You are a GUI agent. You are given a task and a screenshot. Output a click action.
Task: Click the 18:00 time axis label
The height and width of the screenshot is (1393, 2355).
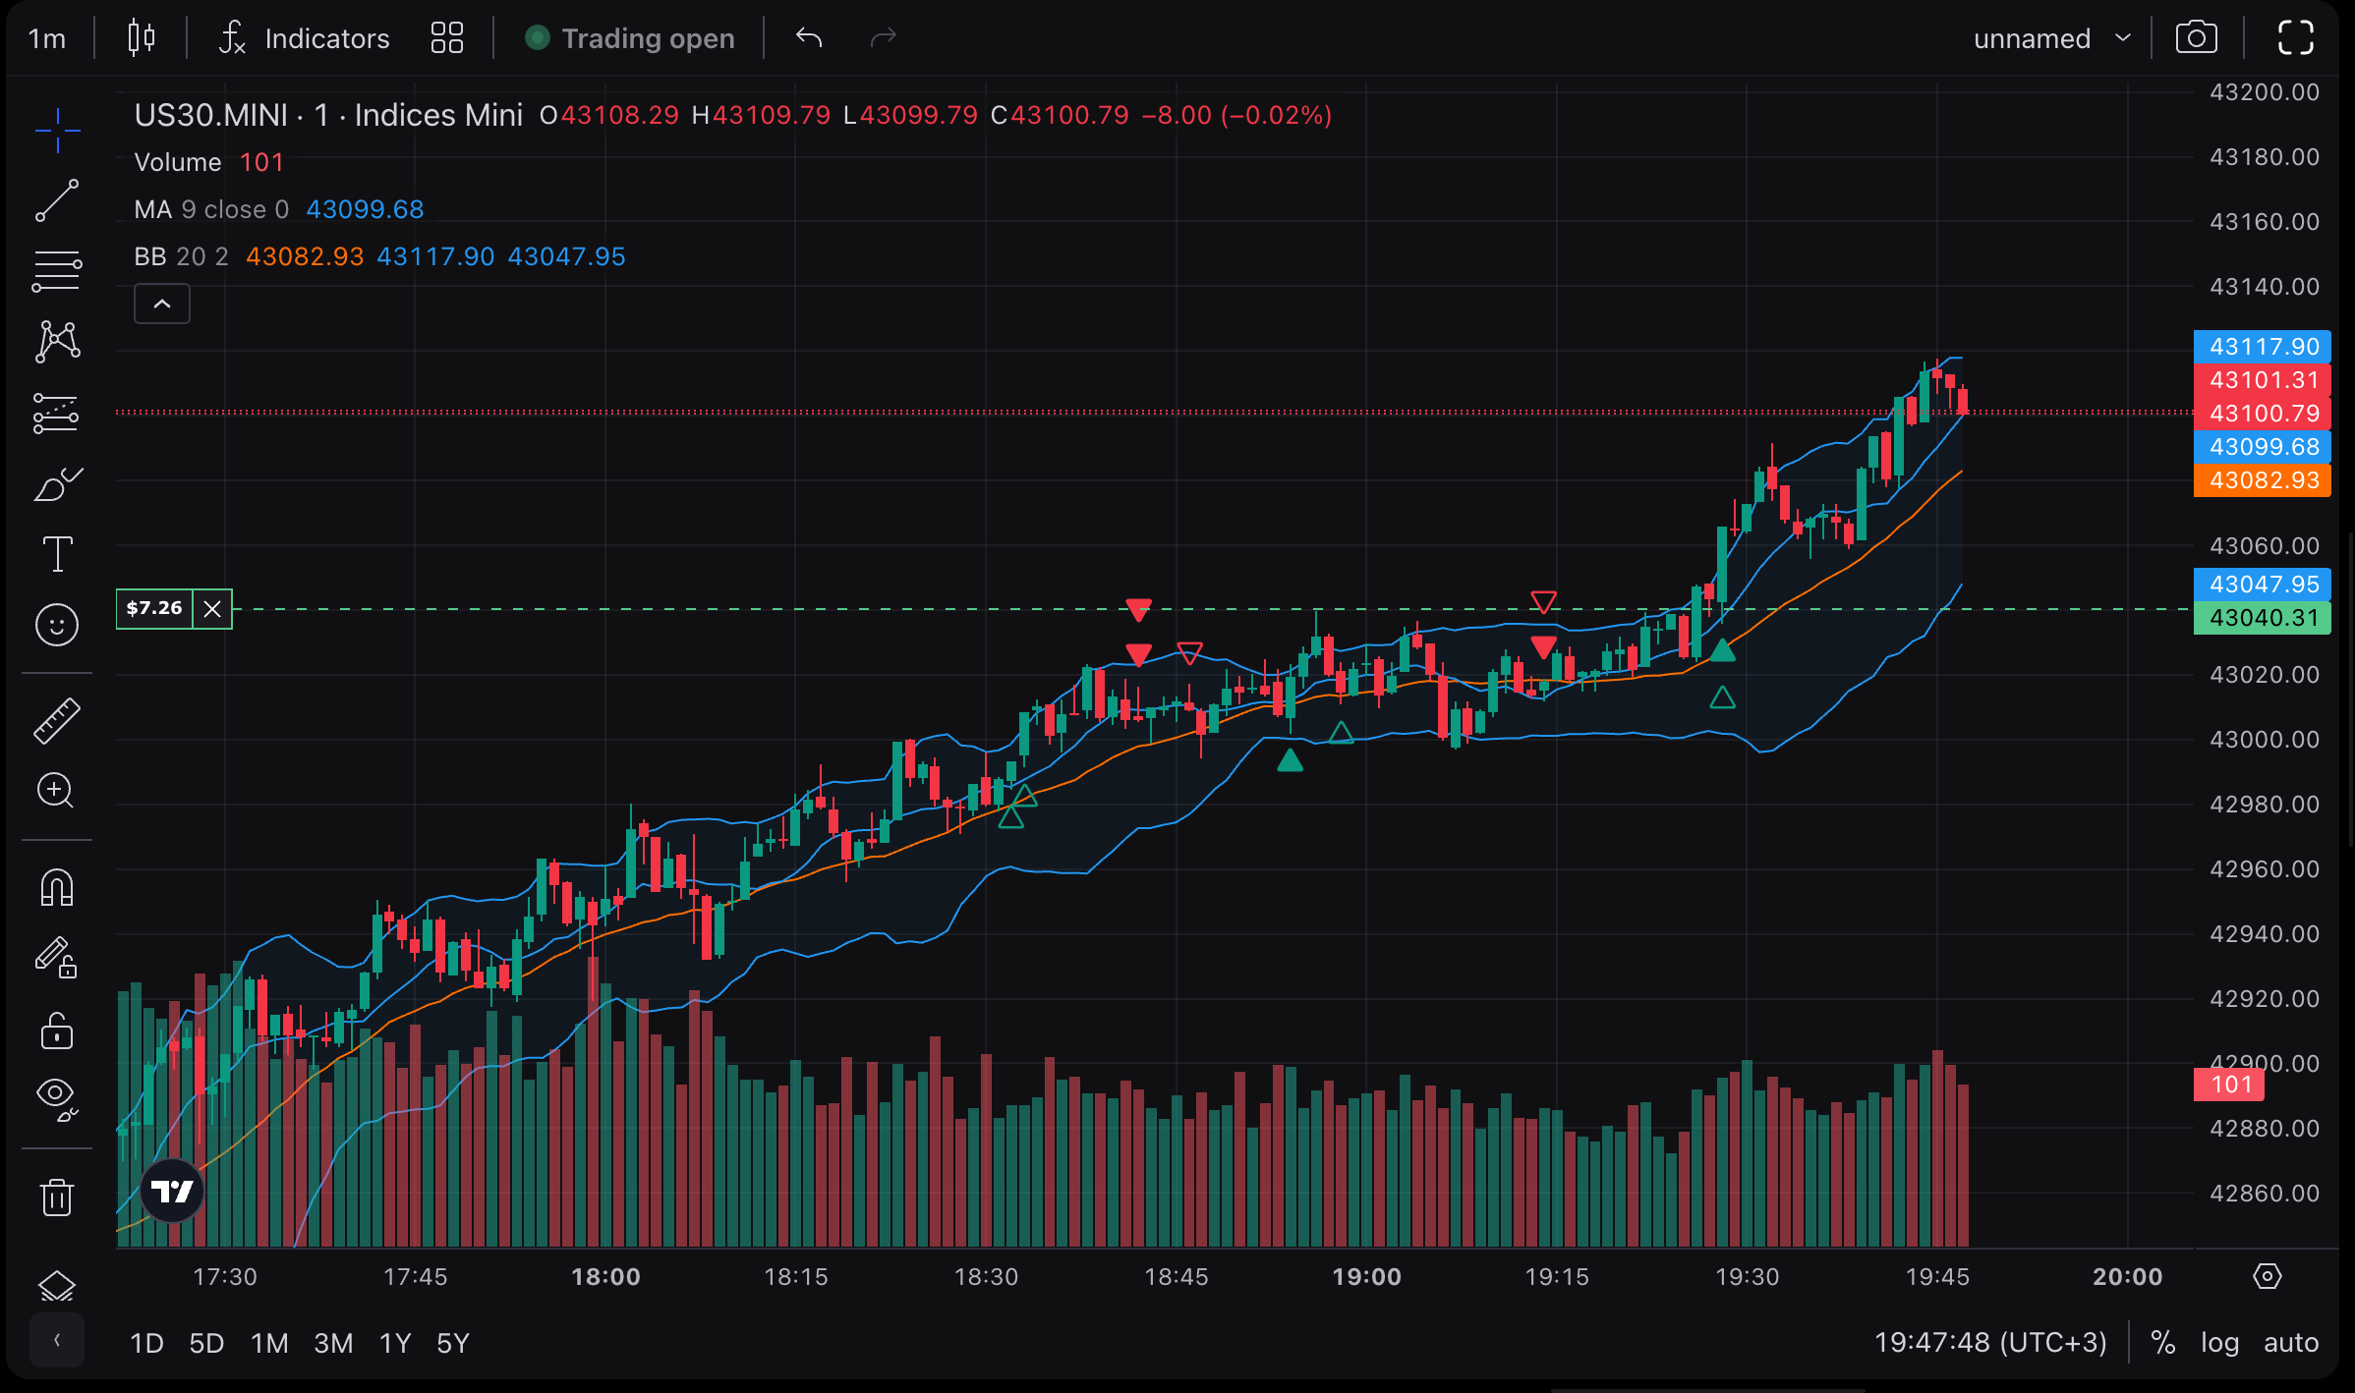(x=605, y=1277)
